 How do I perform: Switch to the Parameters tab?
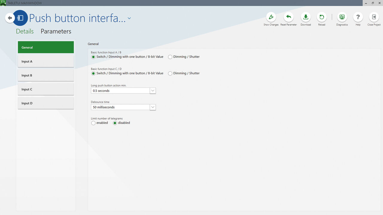[56, 31]
